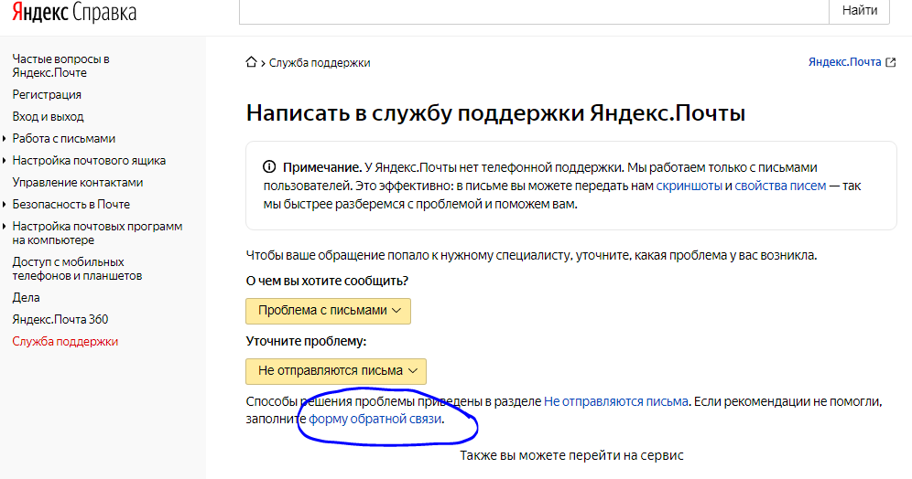Click text 'Также вы можете перейти на сервис'
This screenshot has height=479, width=912.
click(571, 455)
